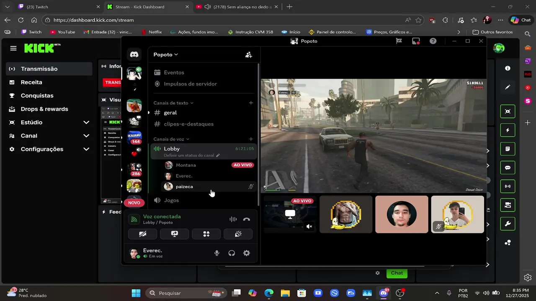Screen dimensions: 536x301
Task: Open the Popoto server dropdown menu
Action: (165, 54)
